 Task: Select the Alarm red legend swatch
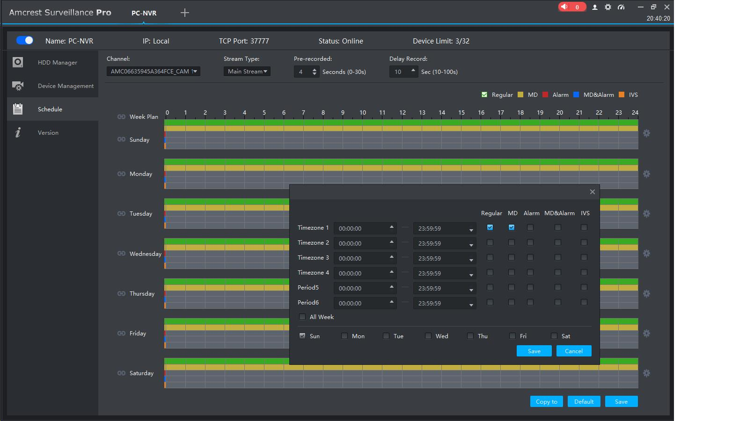click(x=545, y=94)
